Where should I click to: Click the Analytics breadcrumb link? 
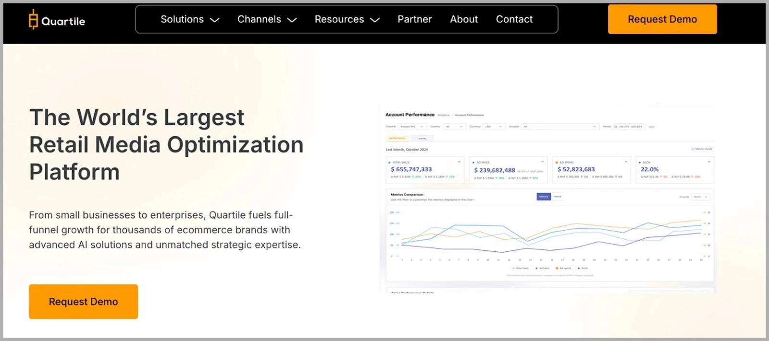[x=444, y=115]
